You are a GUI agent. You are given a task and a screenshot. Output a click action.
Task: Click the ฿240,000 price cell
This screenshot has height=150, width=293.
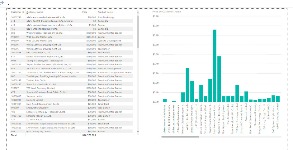coord(91,65)
